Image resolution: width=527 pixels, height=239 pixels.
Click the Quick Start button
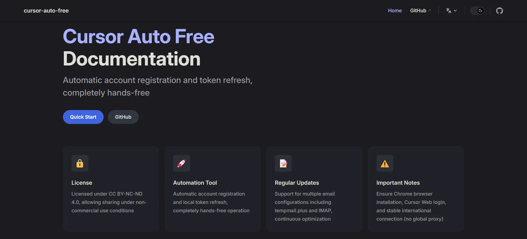tap(83, 117)
